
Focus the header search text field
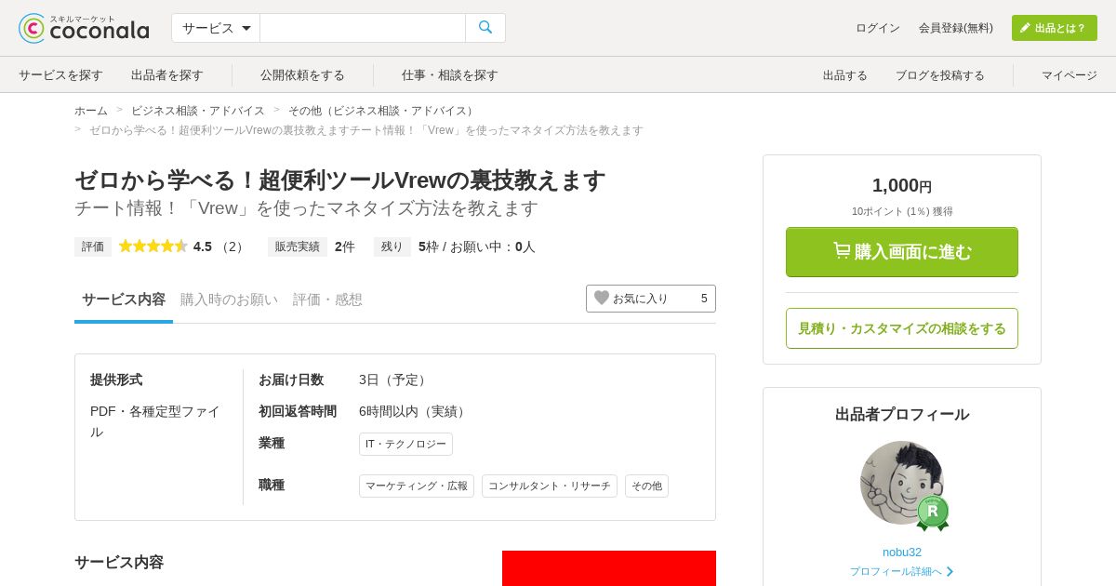click(363, 28)
